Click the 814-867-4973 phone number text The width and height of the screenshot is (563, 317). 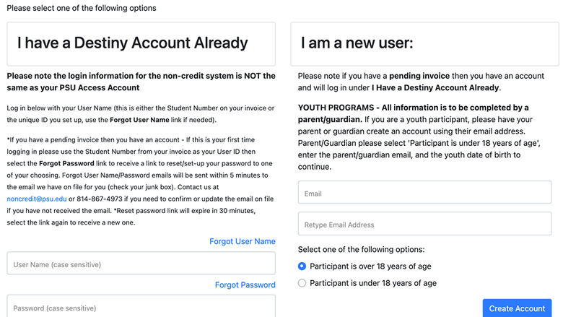coord(100,199)
